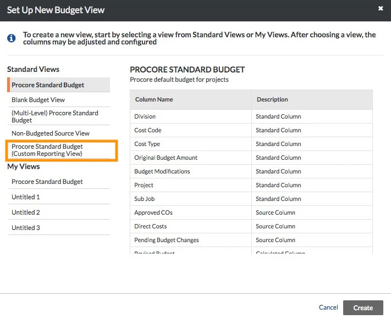Click the My Views section heading
Image resolution: width=391 pixels, height=319 pixels.
click(24, 166)
